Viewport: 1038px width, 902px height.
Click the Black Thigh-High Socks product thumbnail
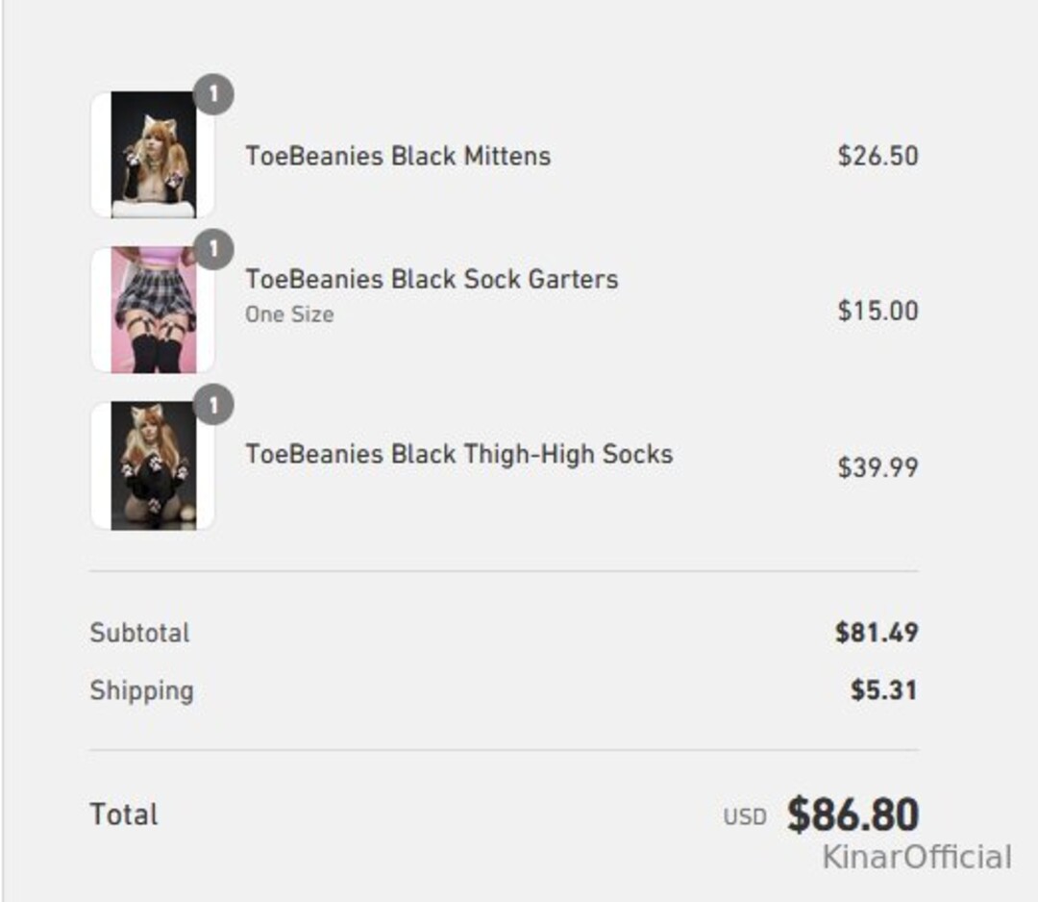[153, 465]
